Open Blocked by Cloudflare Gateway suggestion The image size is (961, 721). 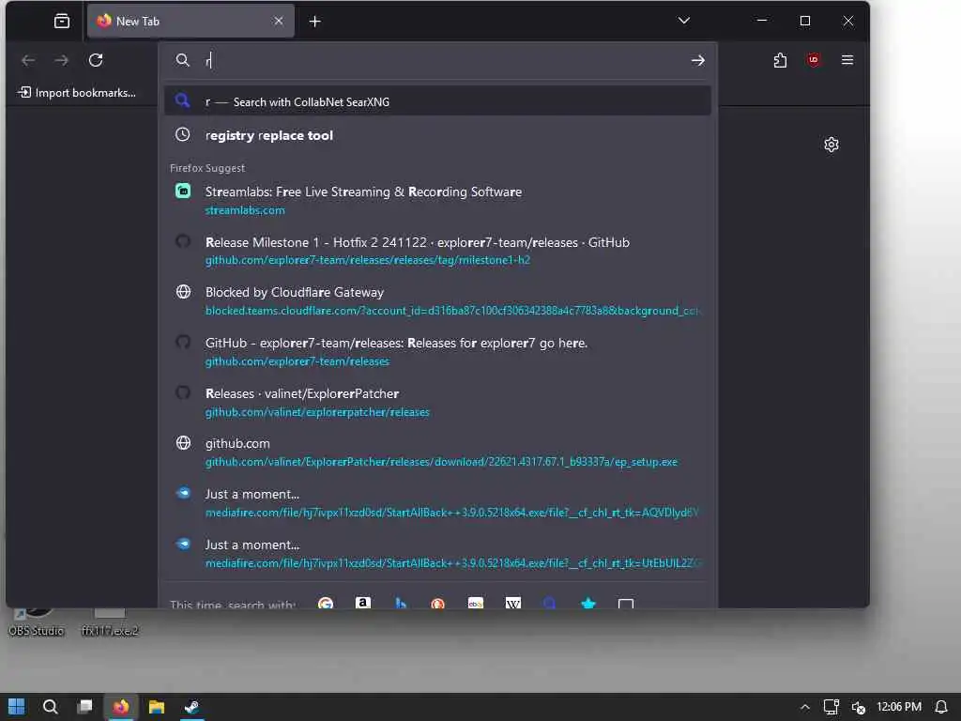[437, 301]
